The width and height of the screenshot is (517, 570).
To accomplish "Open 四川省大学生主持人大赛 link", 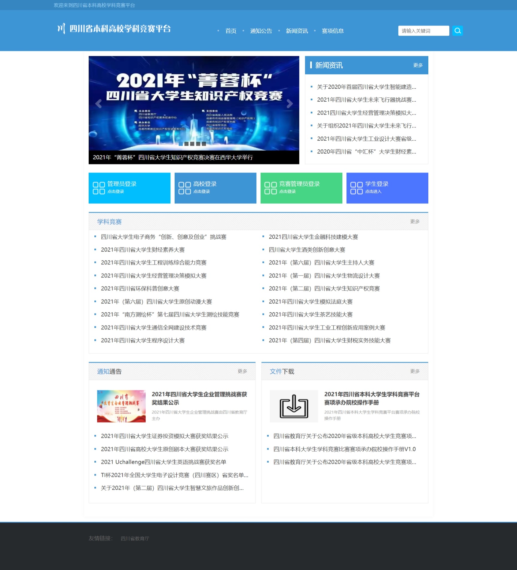I will pyautogui.click(x=321, y=263).
